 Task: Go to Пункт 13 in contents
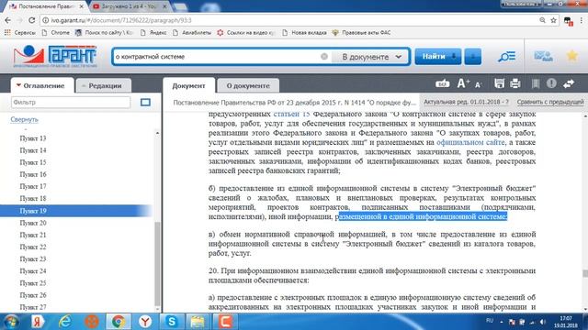pos(33,138)
